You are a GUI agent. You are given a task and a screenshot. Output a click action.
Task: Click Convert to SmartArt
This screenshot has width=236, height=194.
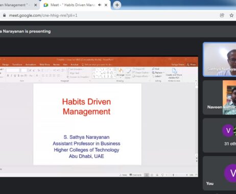78,77
